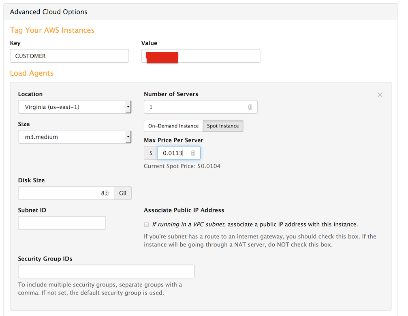
Task: Click the dollar sign prefix on max price
Action: click(151, 153)
